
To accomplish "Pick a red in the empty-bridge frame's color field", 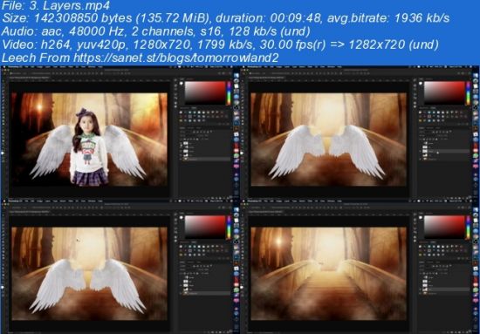I will tap(444, 228).
